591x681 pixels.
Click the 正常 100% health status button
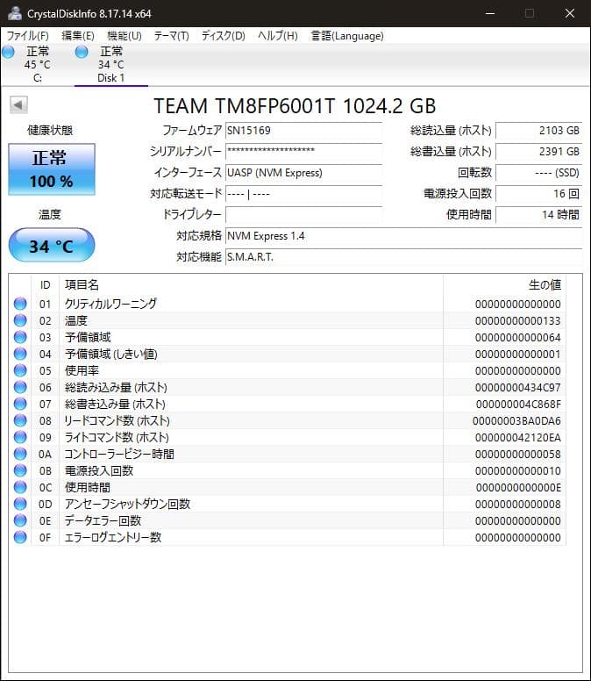tap(52, 169)
